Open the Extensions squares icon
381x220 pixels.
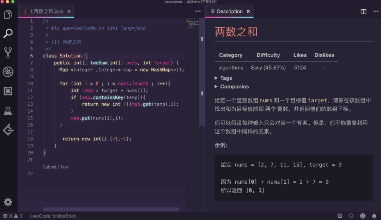tap(8, 91)
